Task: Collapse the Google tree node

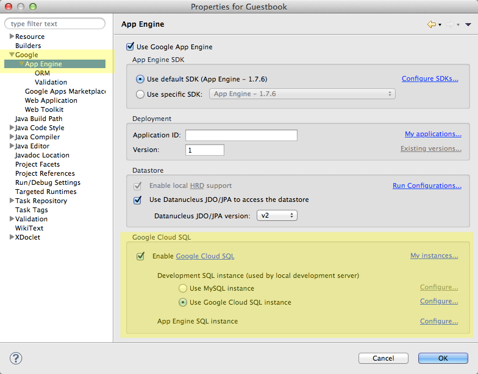Action: 12,55
